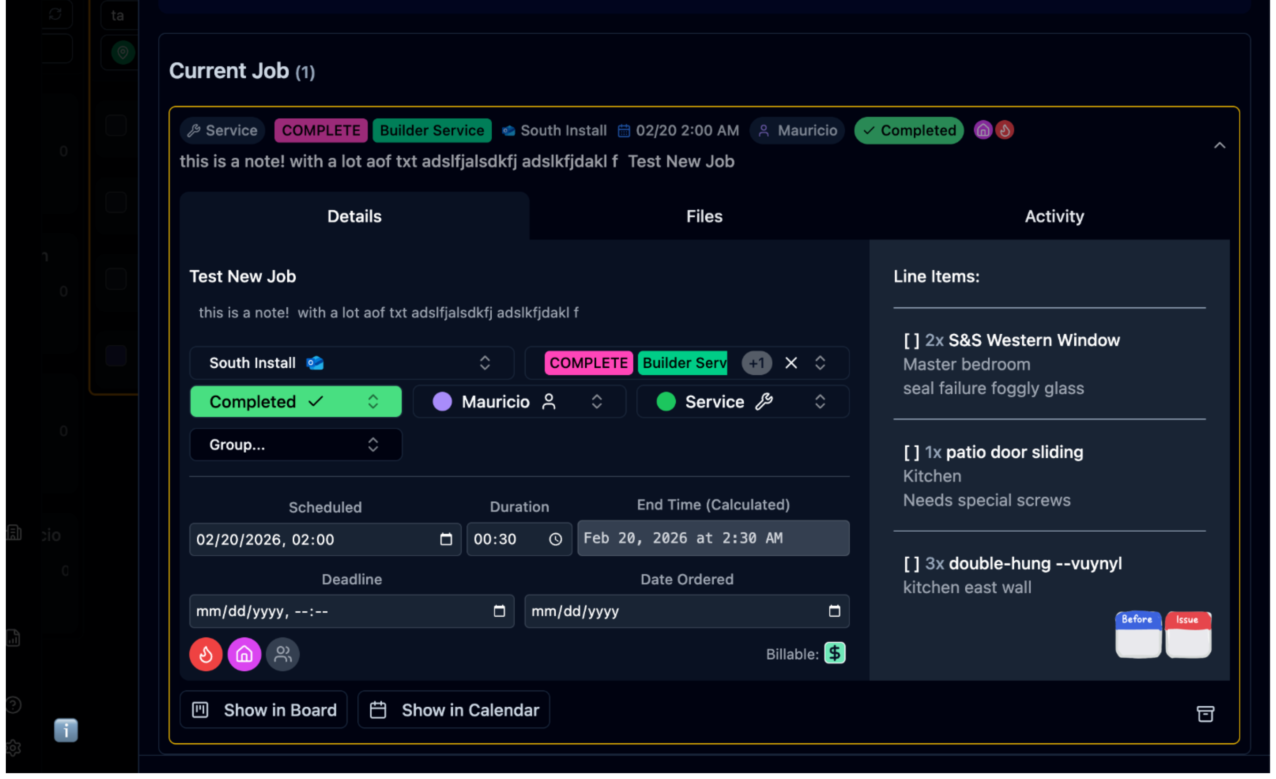Click the Duration clock icon
1276x779 pixels.
(x=555, y=539)
